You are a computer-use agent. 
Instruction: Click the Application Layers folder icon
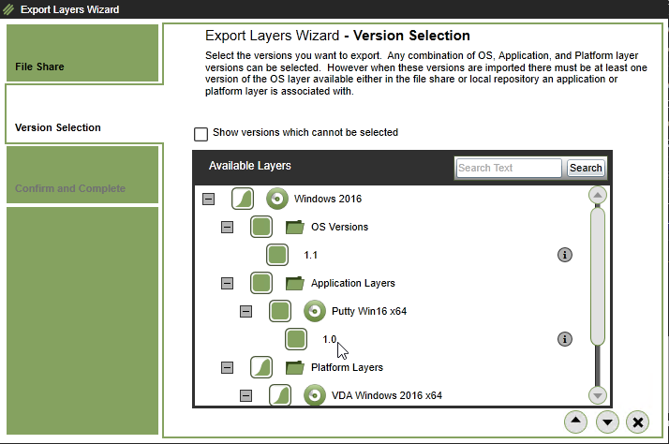(295, 283)
